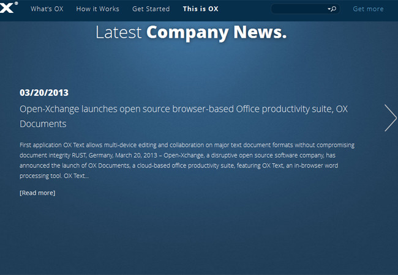
Task: Go to next news item with right chevron
Action: (391, 118)
